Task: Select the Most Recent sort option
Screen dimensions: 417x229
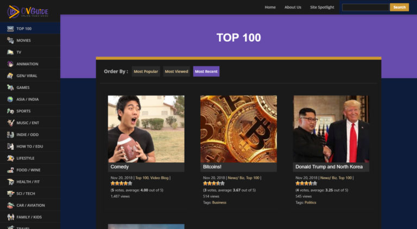Action: tap(206, 72)
